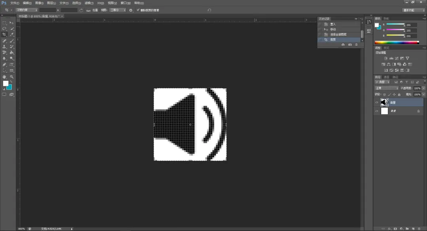This screenshot has width=427, height=231.
Task: Select the Path Selection tool
Action: pyautogui.click(x=4, y=71)
